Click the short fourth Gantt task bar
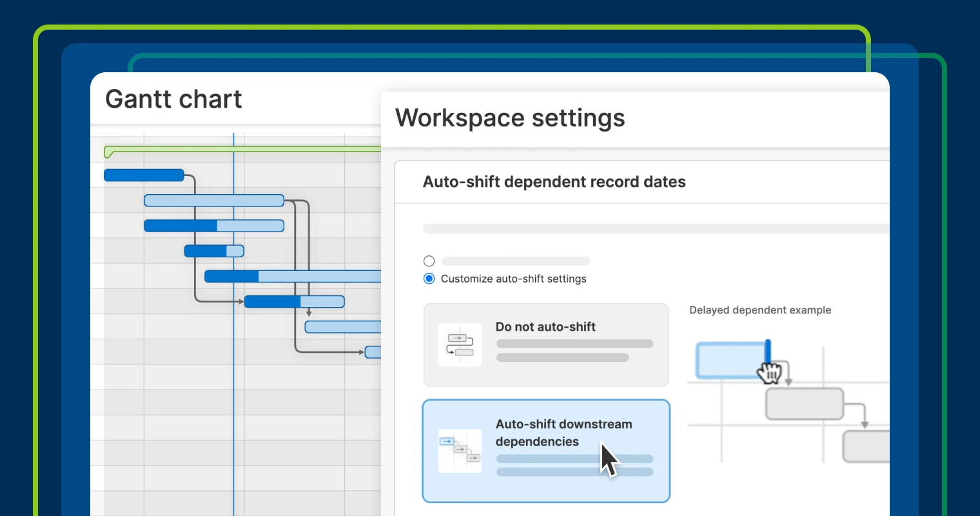Screen dimensions: 980x516 coord(214,251)
